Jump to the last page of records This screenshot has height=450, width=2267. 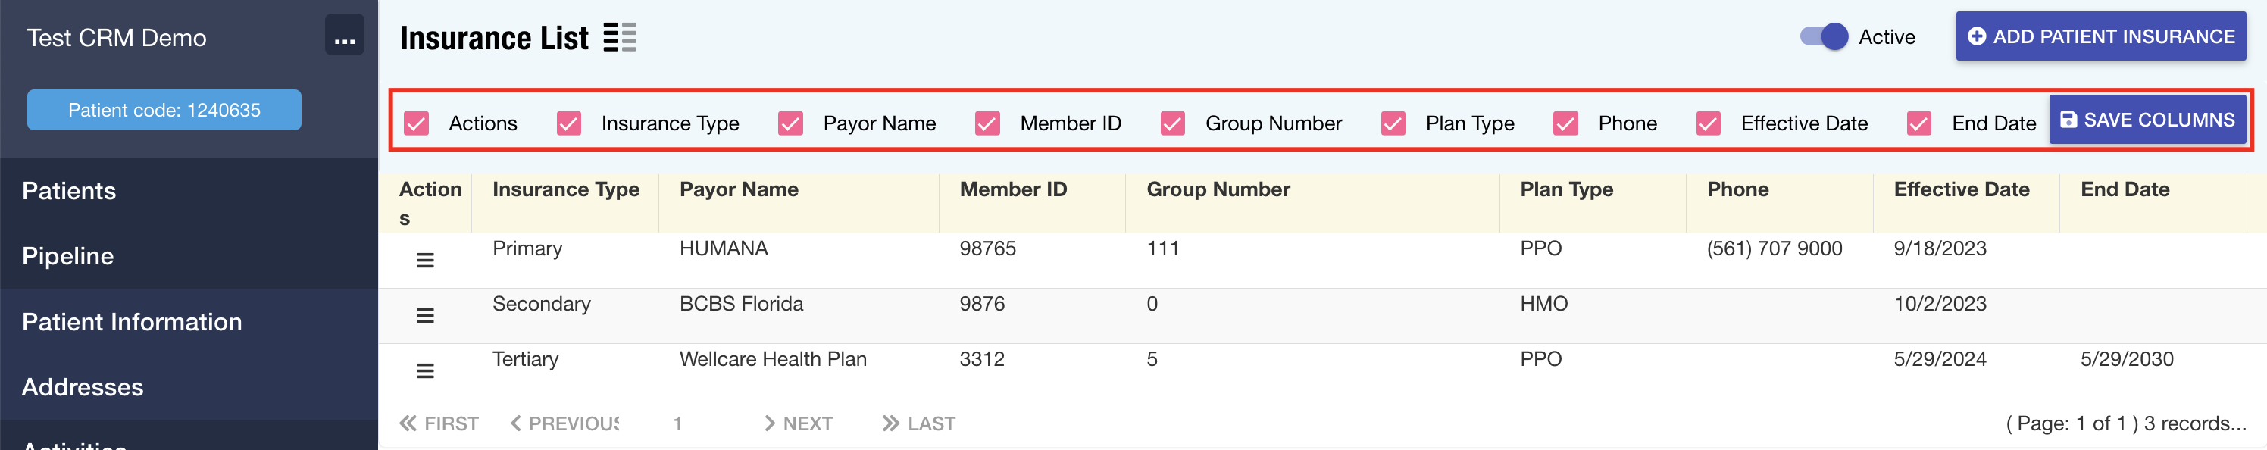point(919,423)
